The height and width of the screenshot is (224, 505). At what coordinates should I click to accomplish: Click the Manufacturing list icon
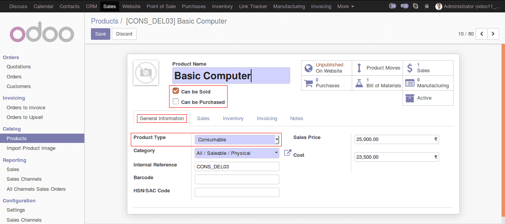[x=410, y=83]
